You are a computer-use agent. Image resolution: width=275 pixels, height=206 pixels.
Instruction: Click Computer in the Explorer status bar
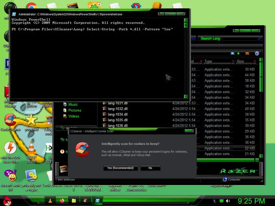[x=231, y=179]
